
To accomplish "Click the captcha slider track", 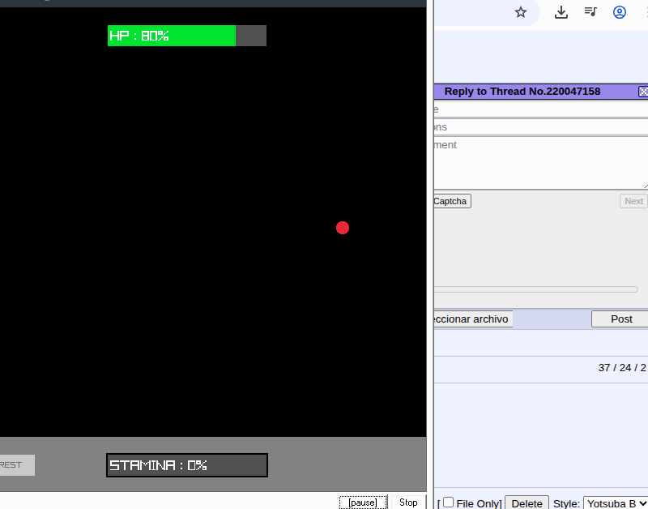I will tap(536, 289).
